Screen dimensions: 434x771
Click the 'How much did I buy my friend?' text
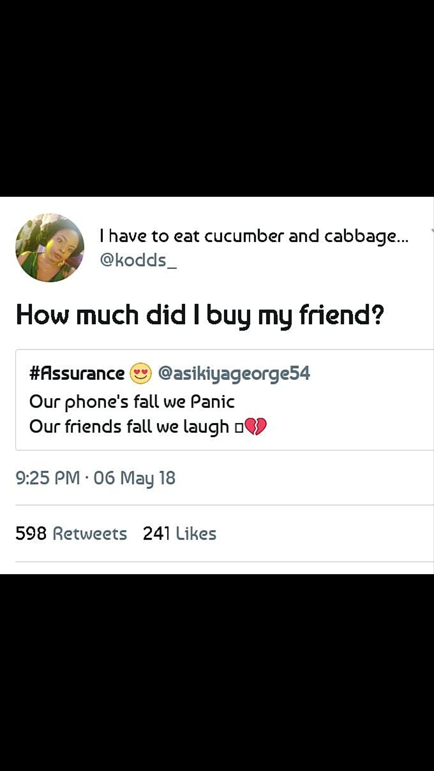coord(200,314)
